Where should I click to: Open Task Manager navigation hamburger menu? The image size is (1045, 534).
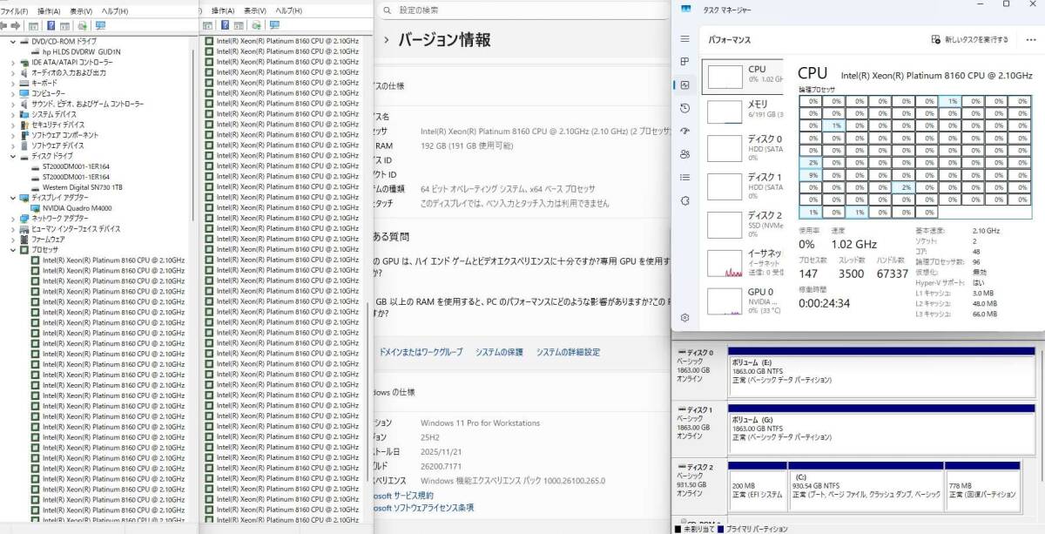pyautogui.click(x=685, y=39)
